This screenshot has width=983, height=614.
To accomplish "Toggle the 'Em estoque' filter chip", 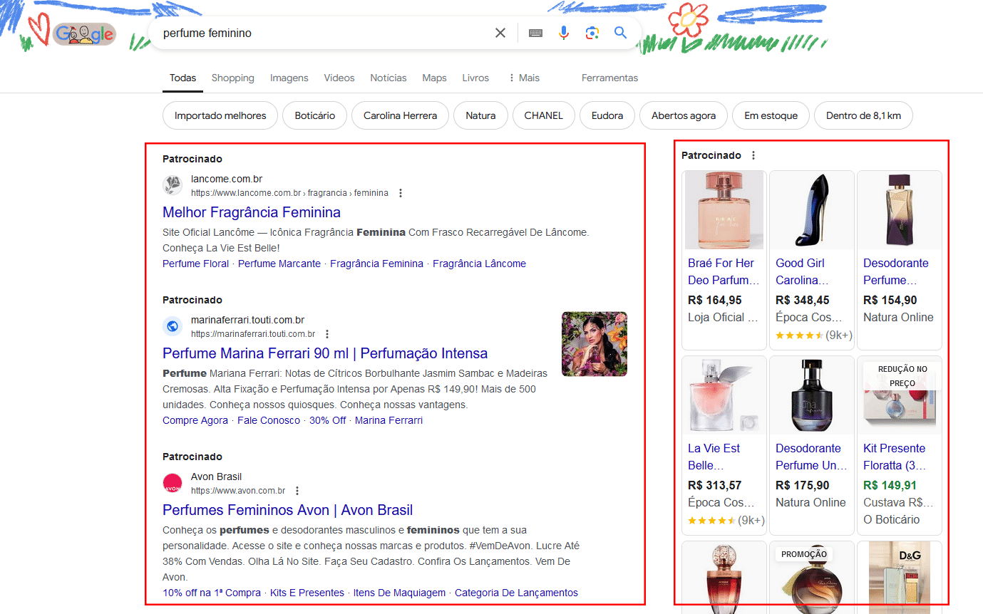I will [771, 115].
